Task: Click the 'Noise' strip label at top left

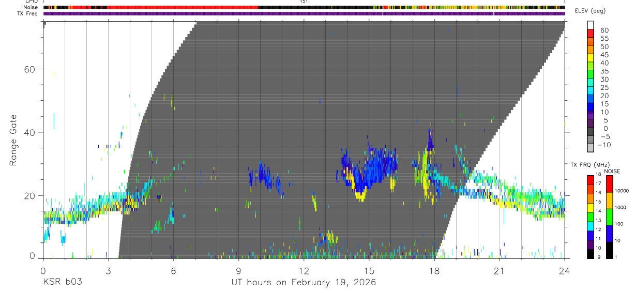Action: tap(30, 7)
